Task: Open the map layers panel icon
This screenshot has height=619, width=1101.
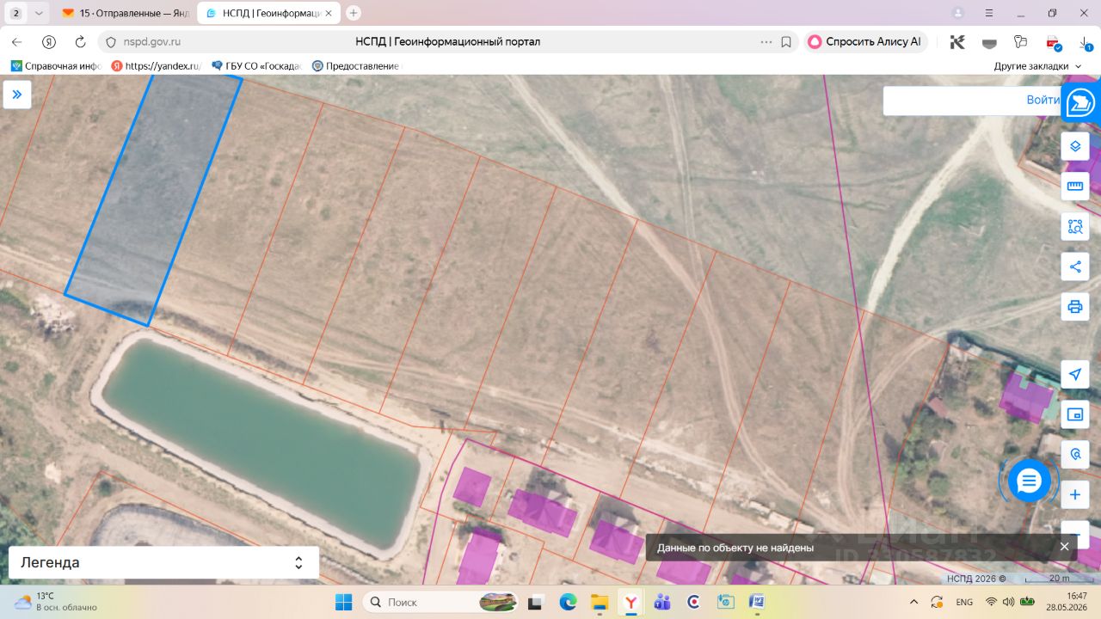Action: point(1075,146)
